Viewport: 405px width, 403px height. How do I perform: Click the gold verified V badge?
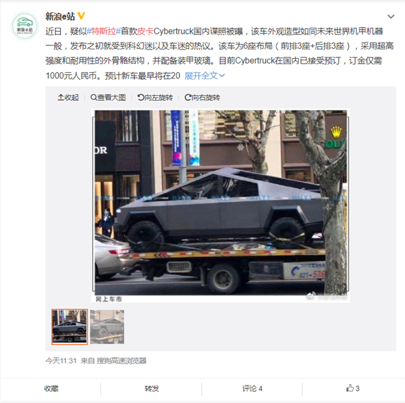click(82, 16)
